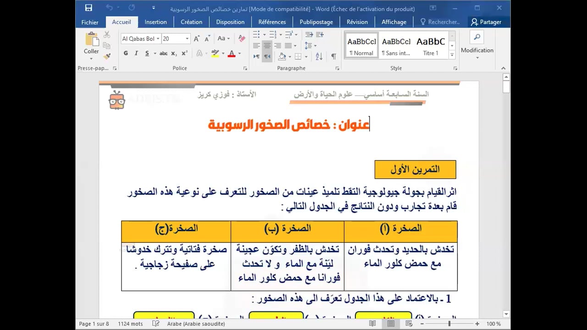Screen dimensions: 587x330
Task: Open the Modification editing menu
Action: [x=477, y=46]
